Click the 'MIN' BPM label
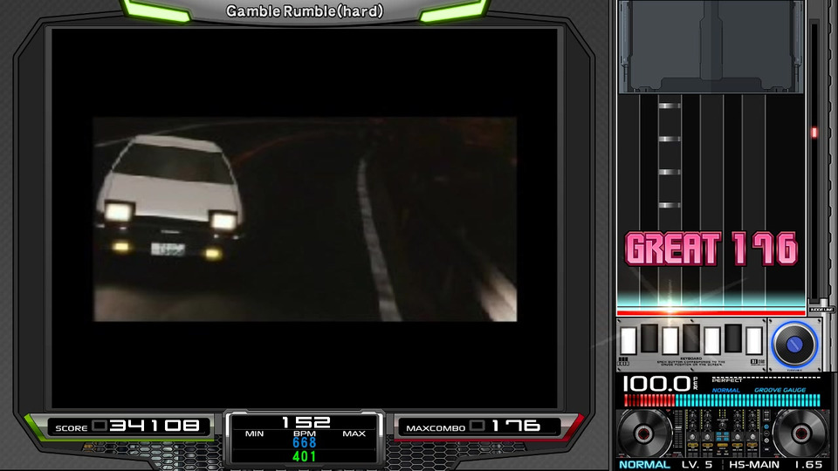This screenshot has width=838, height=471. click(x=254, y=433)
